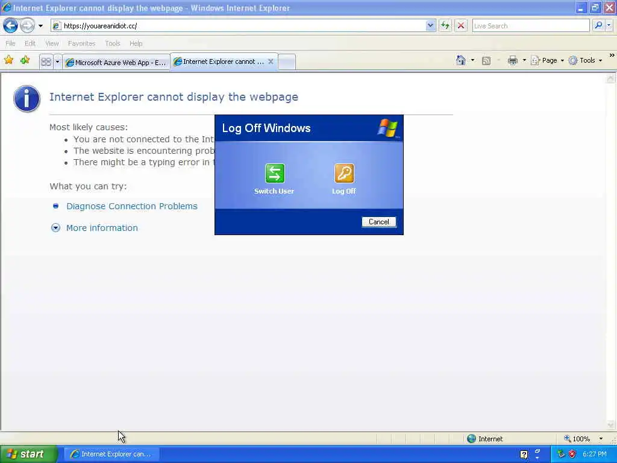Expand the address bar history dropdown
Screen dimensions: 617x463
click(x=430, y=26)
